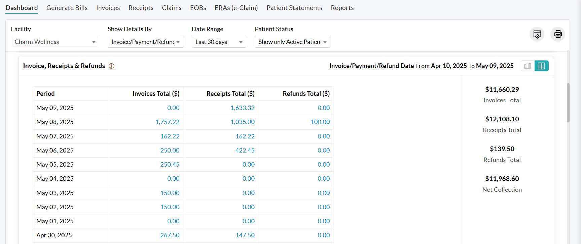Open May 06 invoices total 250.00
This screenshot has width=581, height=244.
170,150
